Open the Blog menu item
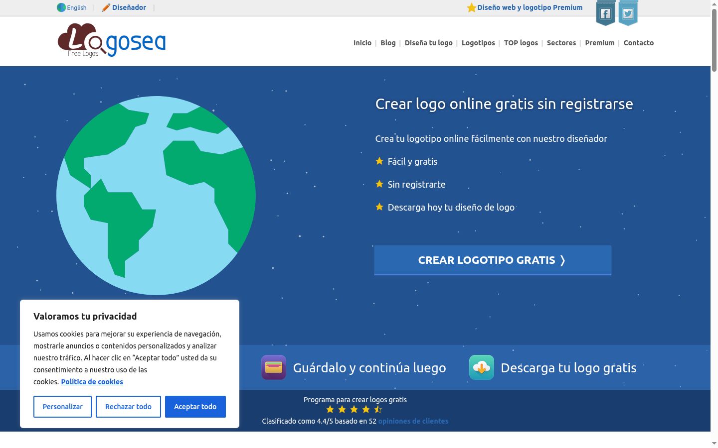Screen dimensions: 718x448 (388, 43)
